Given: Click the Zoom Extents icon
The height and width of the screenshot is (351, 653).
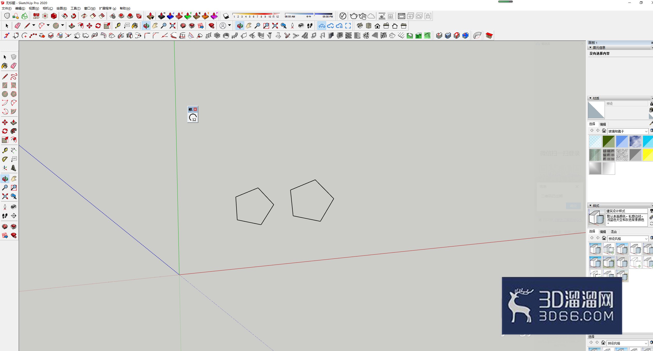Looking at the screenshot, I should (x=5, y=196).
